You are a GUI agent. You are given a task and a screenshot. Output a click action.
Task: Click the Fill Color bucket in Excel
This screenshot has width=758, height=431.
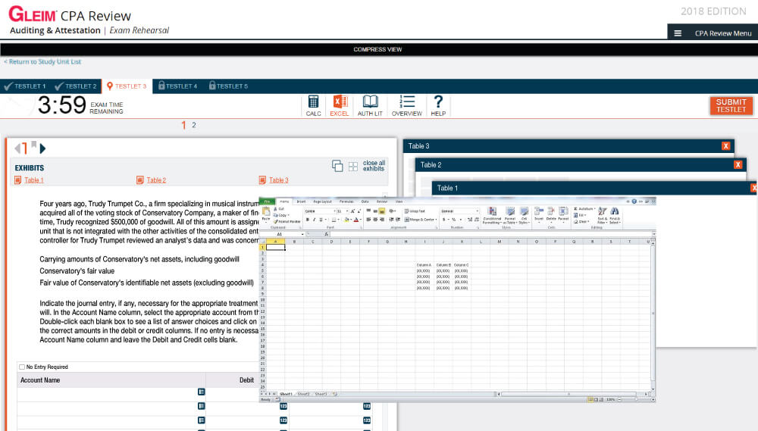tap(346, 220)
